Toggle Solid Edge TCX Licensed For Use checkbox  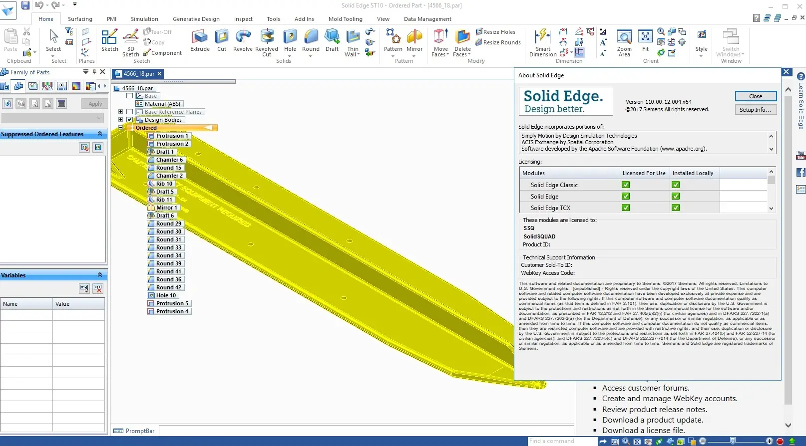coord(626,208)
